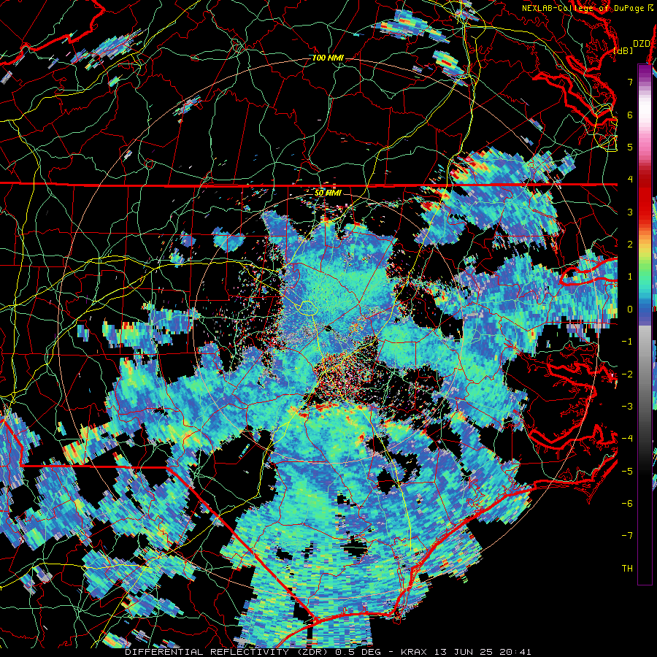
Task: Click the ZDR color scale bar
Action: coord(645,324)
